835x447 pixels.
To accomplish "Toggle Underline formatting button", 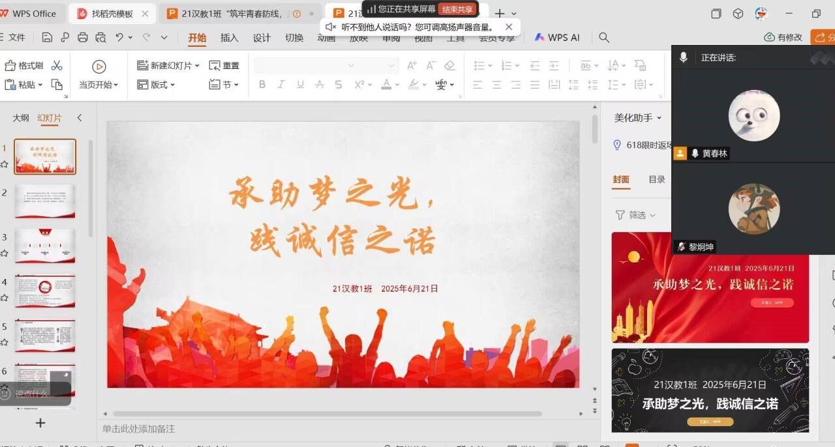I will [300, 85].
